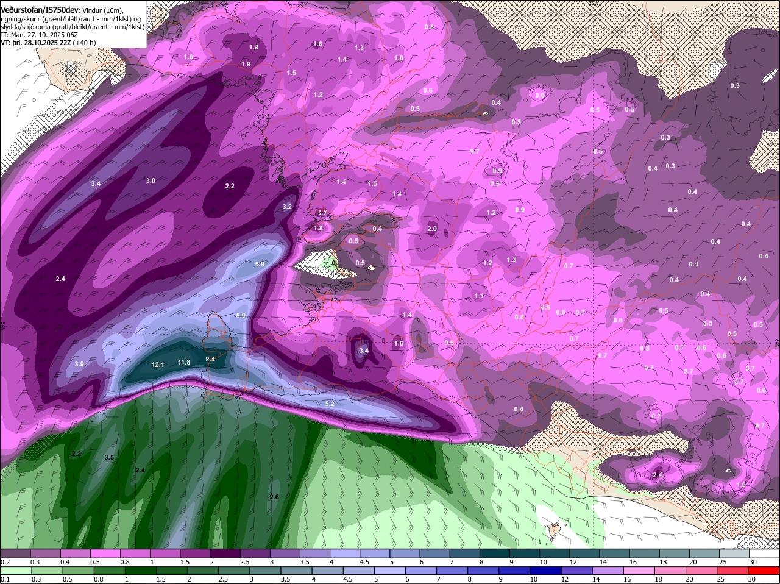Click the 5 swatch in the upper snow legend
The width and height of the screenshot is (780, 584).
[405, 553]
